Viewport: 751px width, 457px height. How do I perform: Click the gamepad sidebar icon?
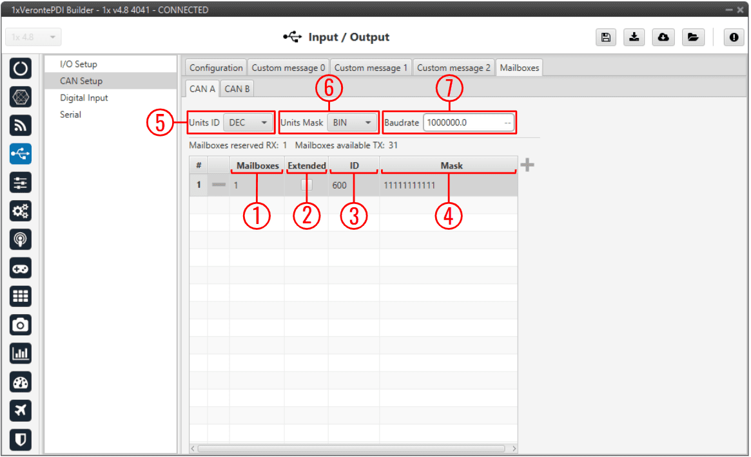[21, 268]
